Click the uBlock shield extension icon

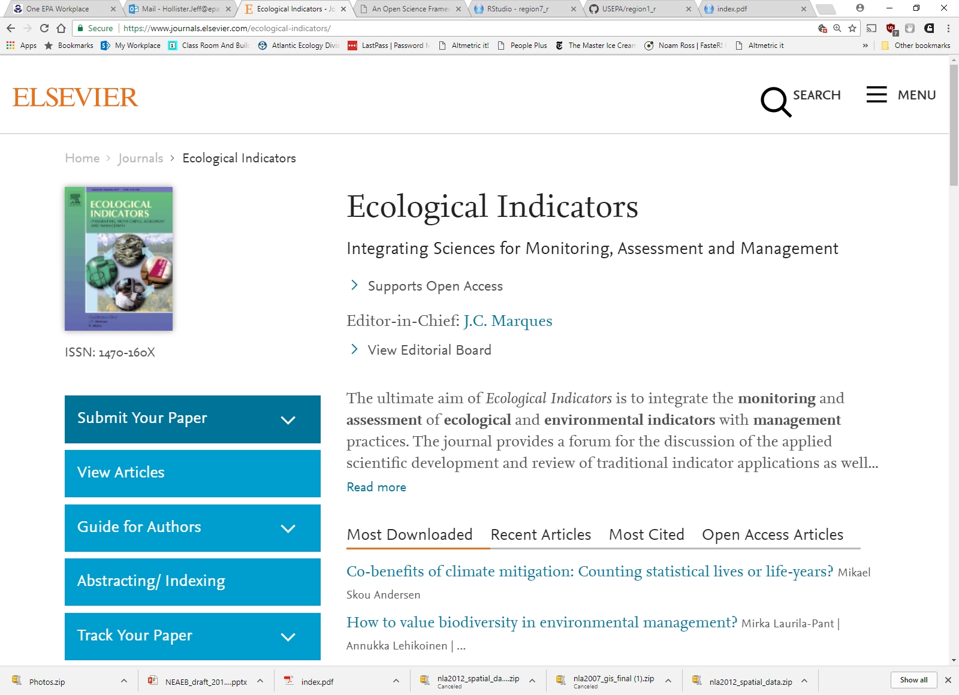891,28
